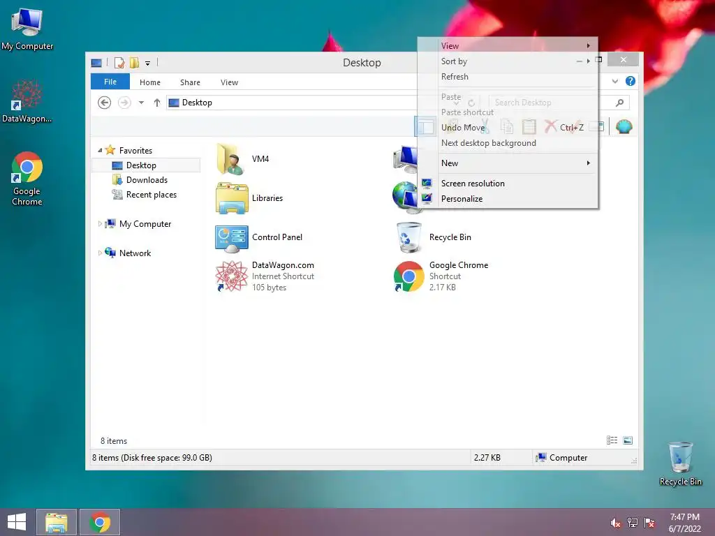
Task: Click the muted volume tray icon
Action: click(615, 523)
